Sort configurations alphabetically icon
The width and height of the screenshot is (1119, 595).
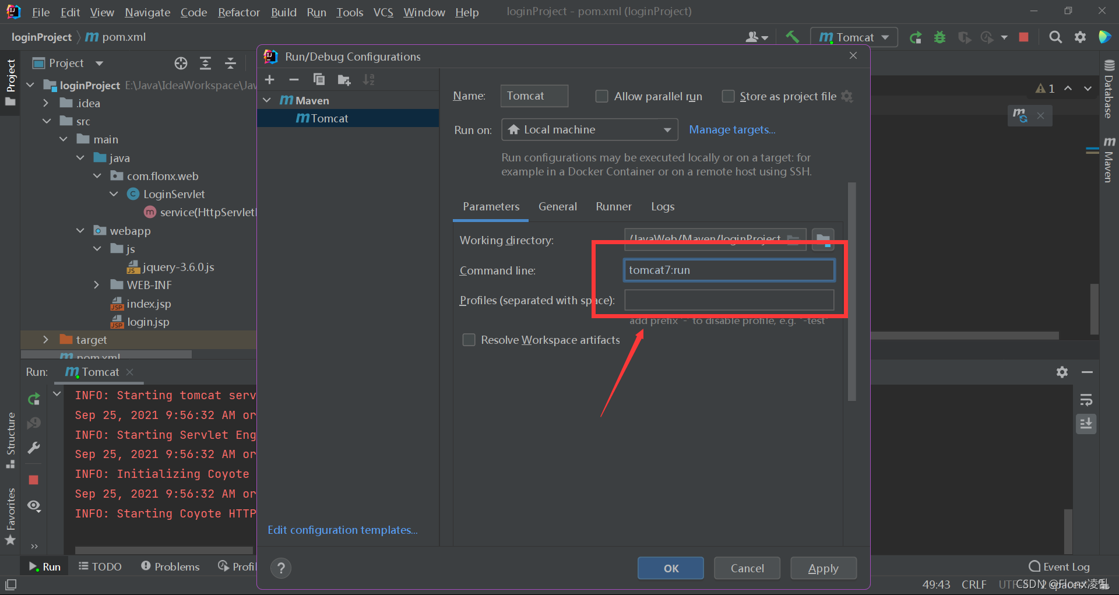368,80
